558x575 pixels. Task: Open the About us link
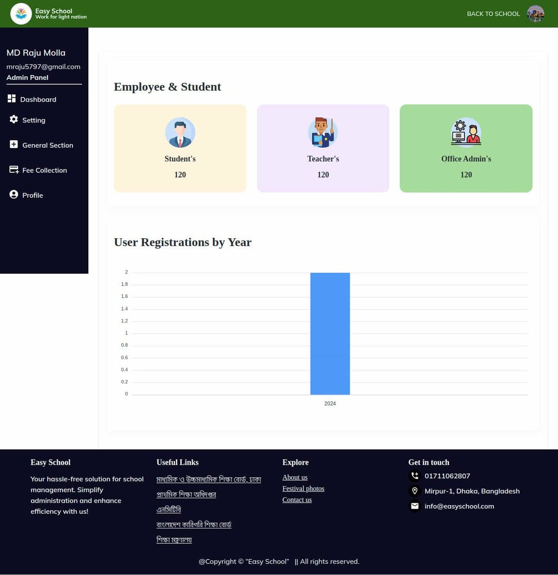coord(294,477)
